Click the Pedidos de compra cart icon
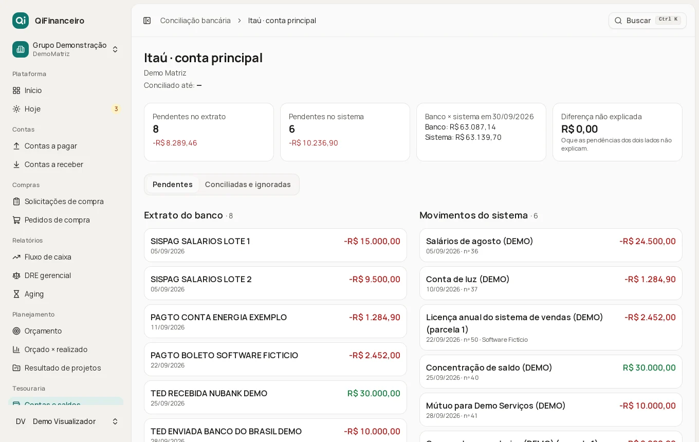699x442 pixels. click(x=16, y=220)
